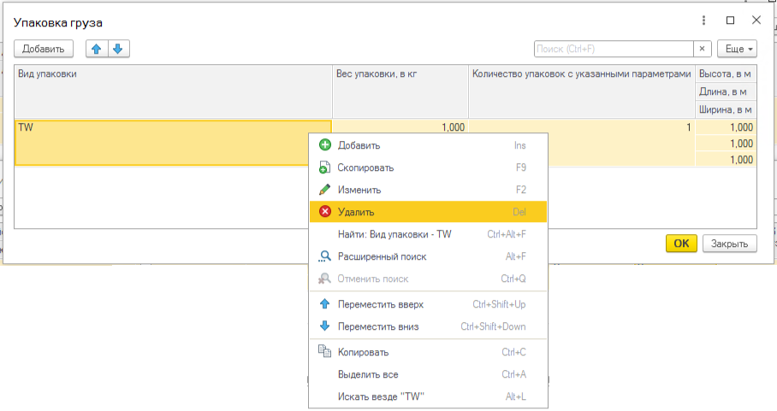Click the magnifier icon beside Расширенный поиск
Screen dimensions: 777x411
[324, 256]
